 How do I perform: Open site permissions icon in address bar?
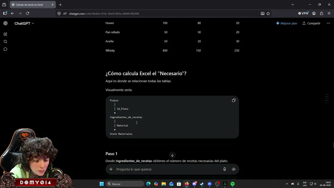point(65,14)
